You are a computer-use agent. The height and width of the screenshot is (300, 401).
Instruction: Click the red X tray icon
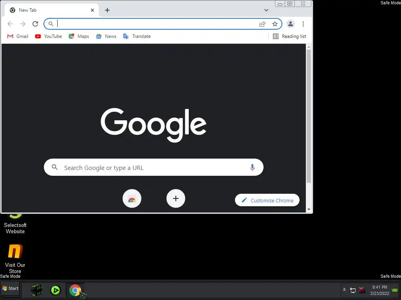coord(362,290)
